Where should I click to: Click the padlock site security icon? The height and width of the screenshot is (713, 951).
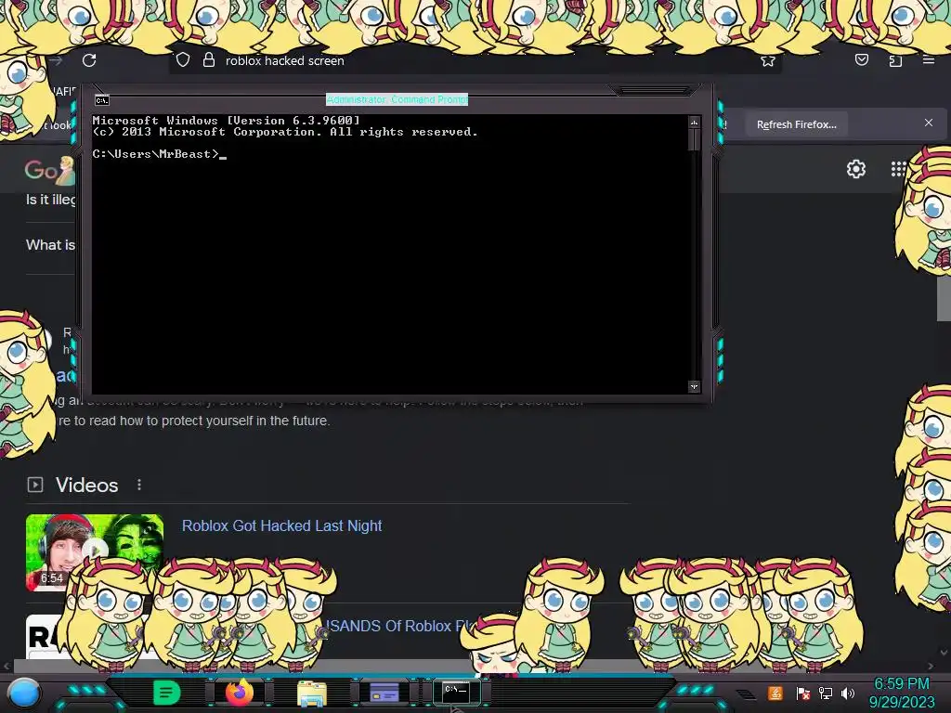(209, 59)
